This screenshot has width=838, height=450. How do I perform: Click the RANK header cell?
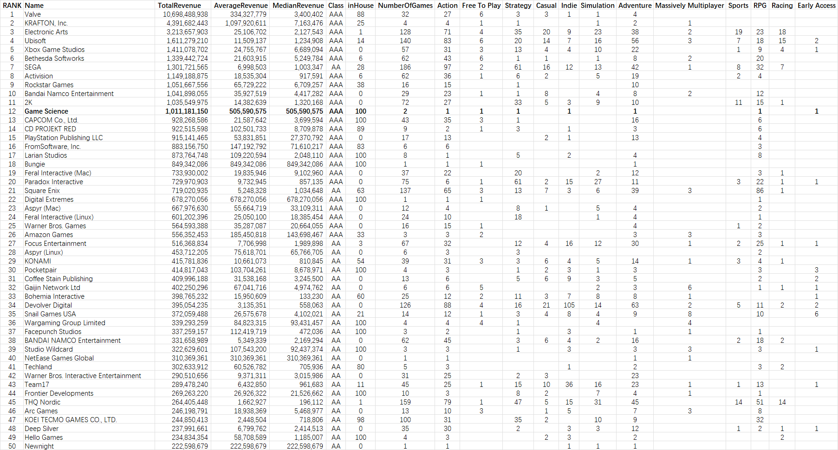pos(12,6)
